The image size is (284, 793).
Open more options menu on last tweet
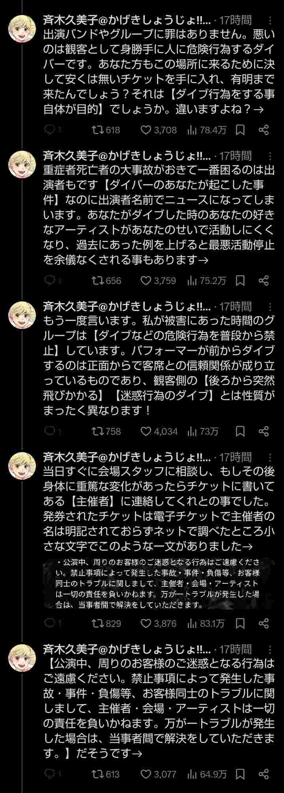(x=270, y=649)
